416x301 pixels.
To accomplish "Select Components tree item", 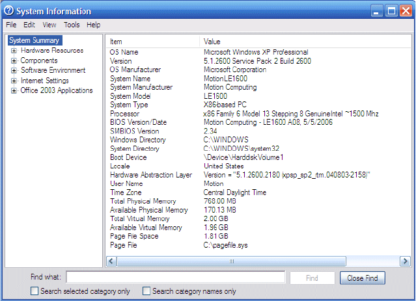I will coord(39,60).
